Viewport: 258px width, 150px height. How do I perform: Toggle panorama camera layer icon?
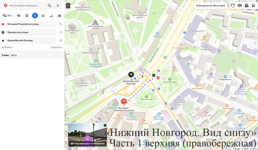[x=247, y=6]
